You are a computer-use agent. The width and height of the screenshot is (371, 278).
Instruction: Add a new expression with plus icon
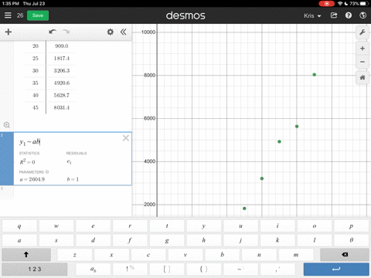9,32
